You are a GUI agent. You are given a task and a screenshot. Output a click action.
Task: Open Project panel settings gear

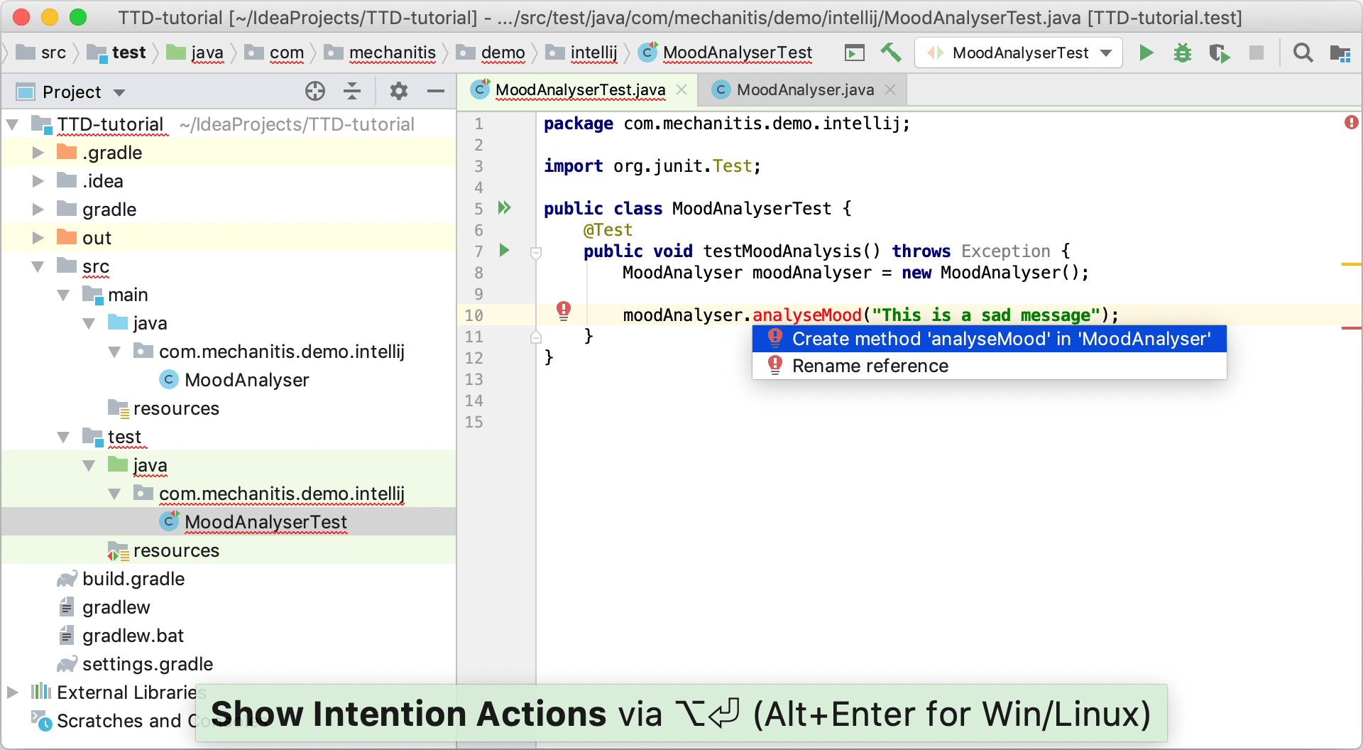click(399, 91)
